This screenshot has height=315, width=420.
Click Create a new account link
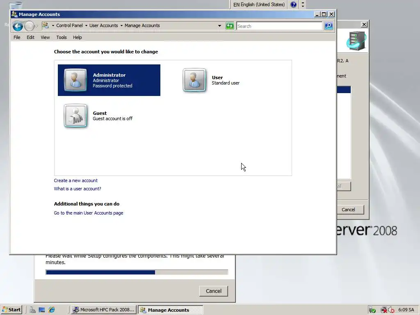pos(75,180)
